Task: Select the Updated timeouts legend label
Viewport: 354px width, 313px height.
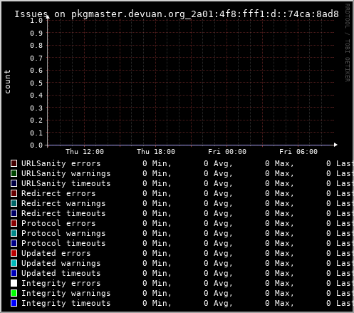Action: 61,273
